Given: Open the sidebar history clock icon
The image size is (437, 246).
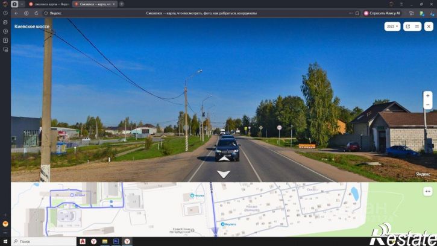Looking at the screenshot, I should (5, 13).
